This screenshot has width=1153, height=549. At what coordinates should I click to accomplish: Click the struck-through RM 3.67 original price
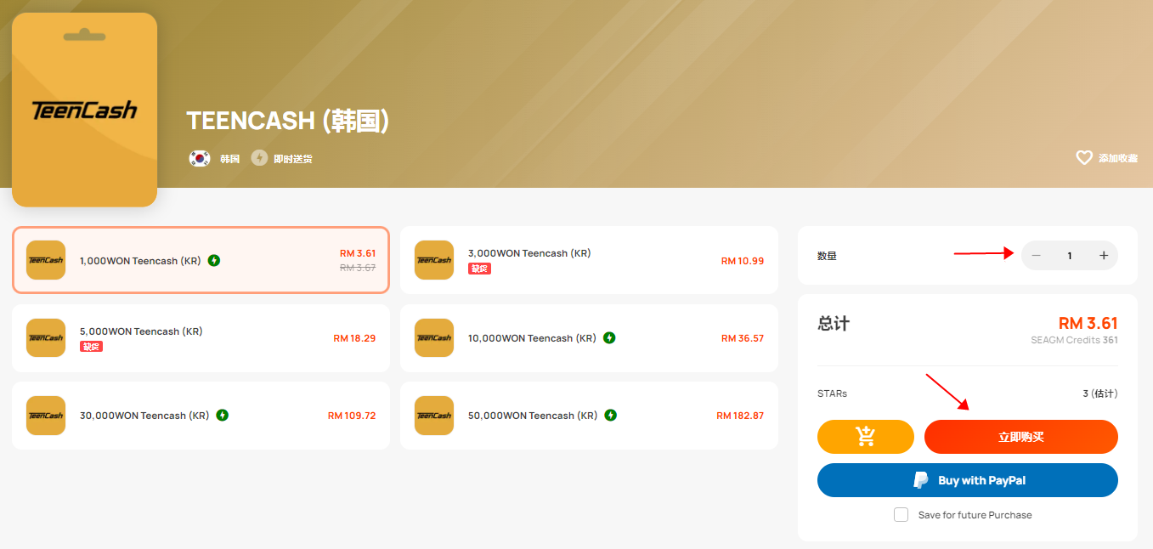tap(358, 268)
